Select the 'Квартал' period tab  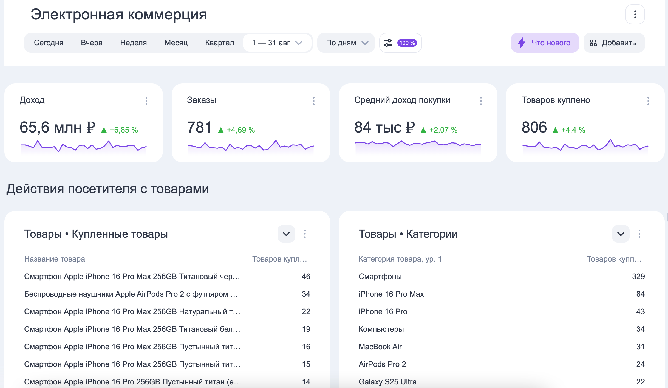tap(219, 43)
